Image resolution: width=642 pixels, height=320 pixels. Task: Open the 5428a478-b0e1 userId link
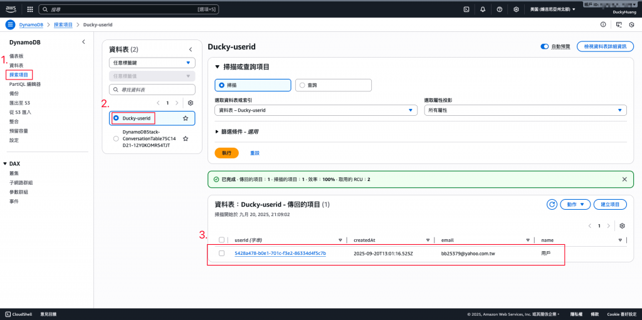point(280,253)
